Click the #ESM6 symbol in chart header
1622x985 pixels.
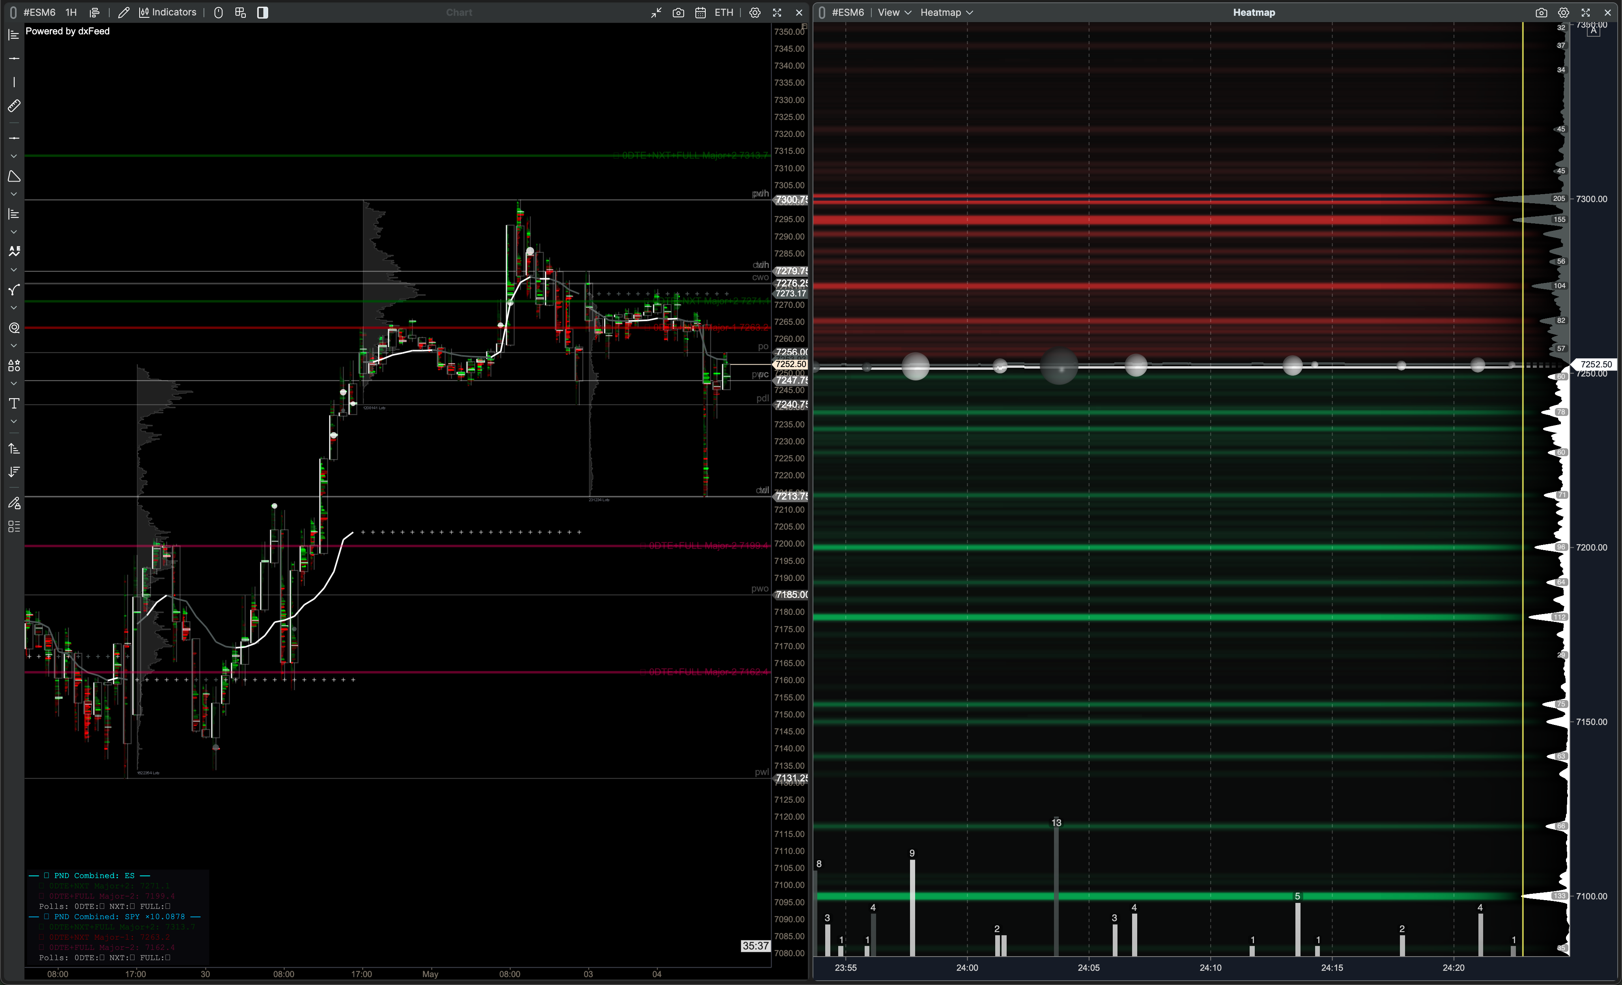(39, 13)
